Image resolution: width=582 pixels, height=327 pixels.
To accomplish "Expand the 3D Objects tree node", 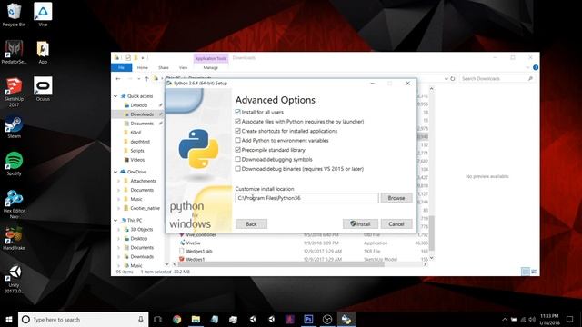I will point(119,230).
